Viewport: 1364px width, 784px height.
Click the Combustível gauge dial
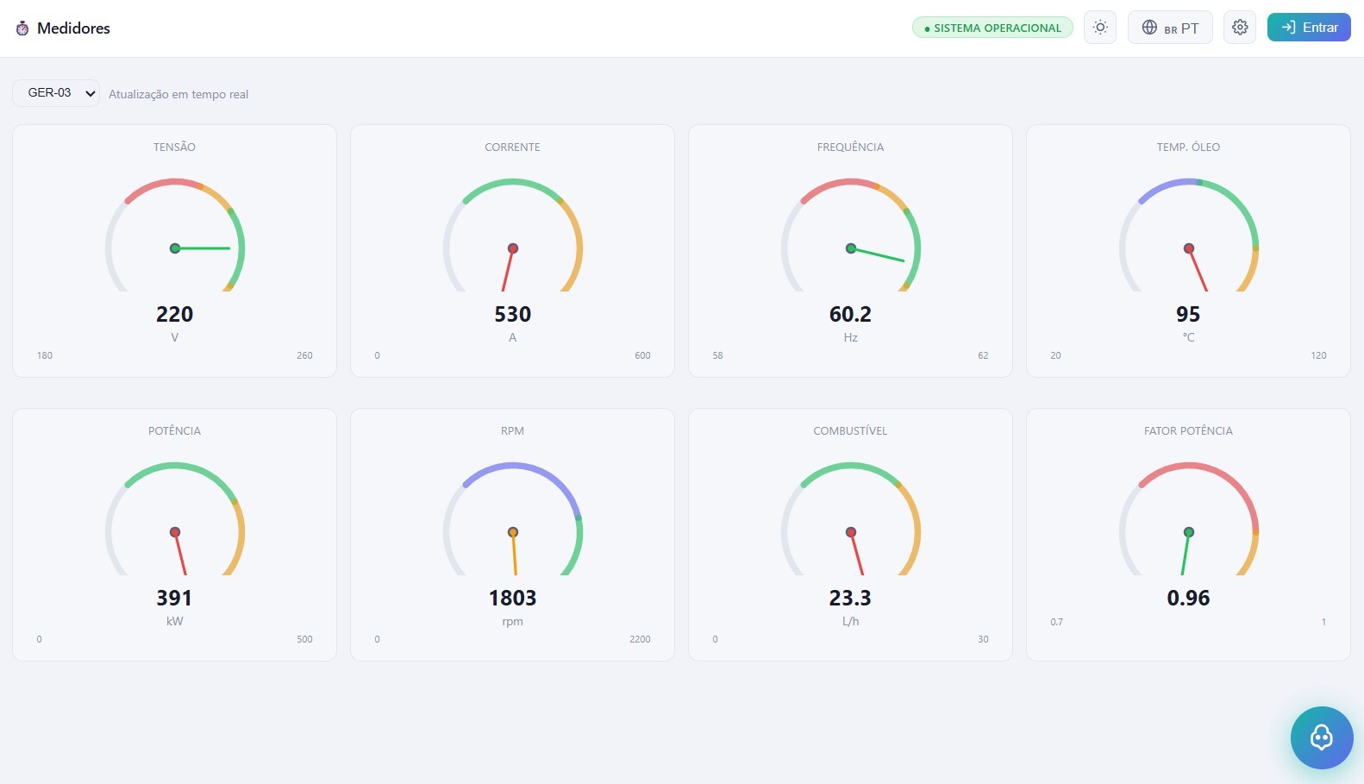pos(851,518)
